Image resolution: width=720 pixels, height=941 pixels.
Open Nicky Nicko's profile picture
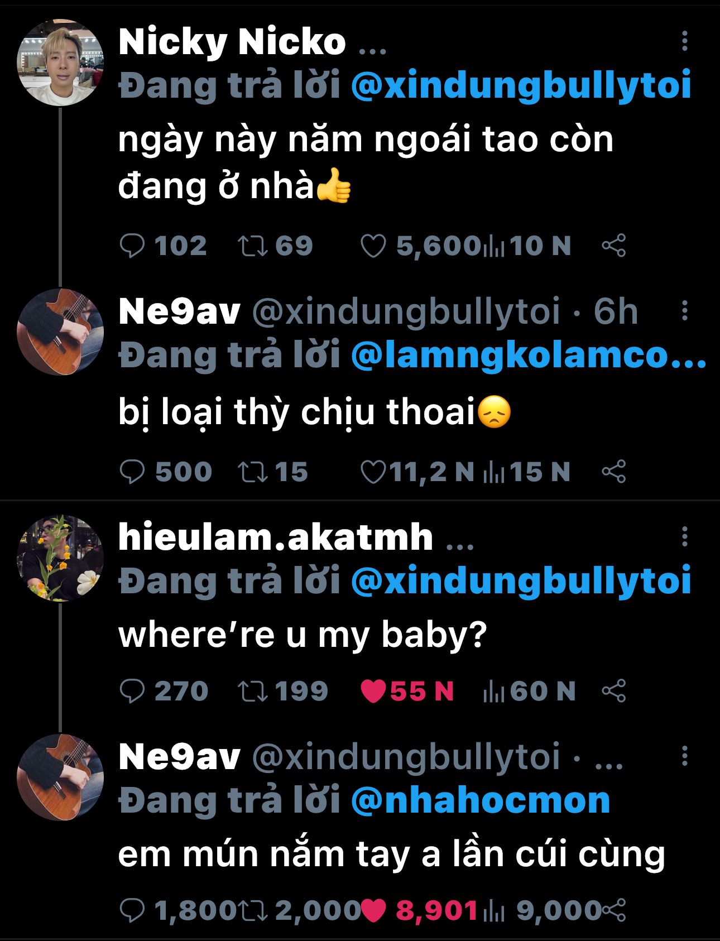pyautogui.click(x=60, y=63)
